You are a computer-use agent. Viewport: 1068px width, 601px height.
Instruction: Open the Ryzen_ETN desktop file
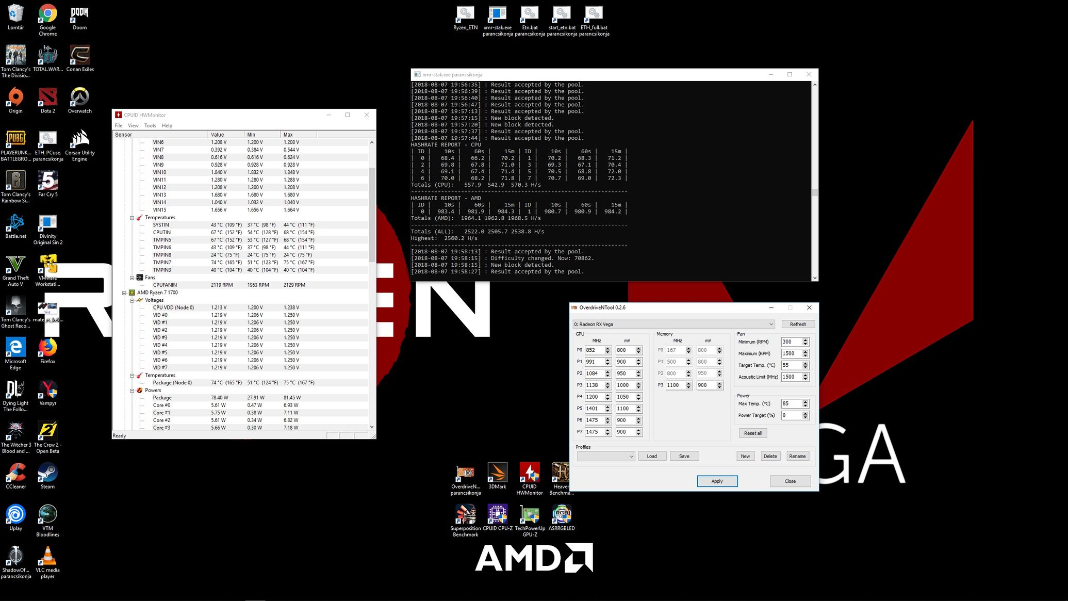[x=465, y=18]
